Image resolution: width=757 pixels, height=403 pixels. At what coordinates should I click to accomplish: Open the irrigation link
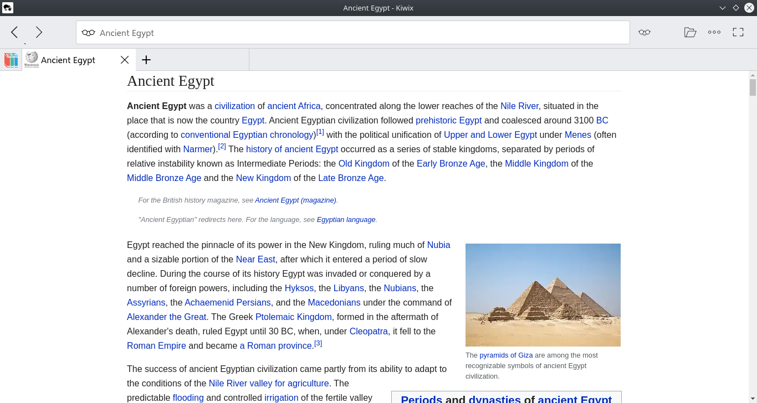(x=282, y=397)
